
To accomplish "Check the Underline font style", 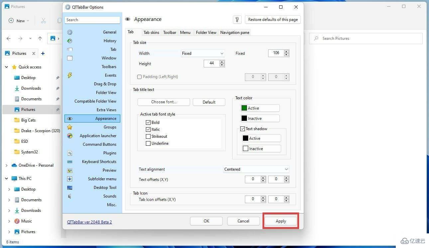I will point(148,143).
